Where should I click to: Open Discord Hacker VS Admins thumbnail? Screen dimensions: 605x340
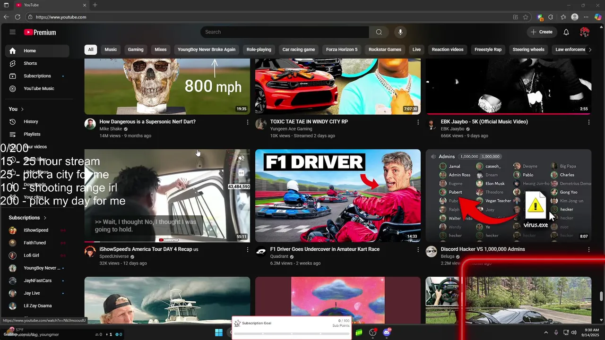tap(509, 195)
